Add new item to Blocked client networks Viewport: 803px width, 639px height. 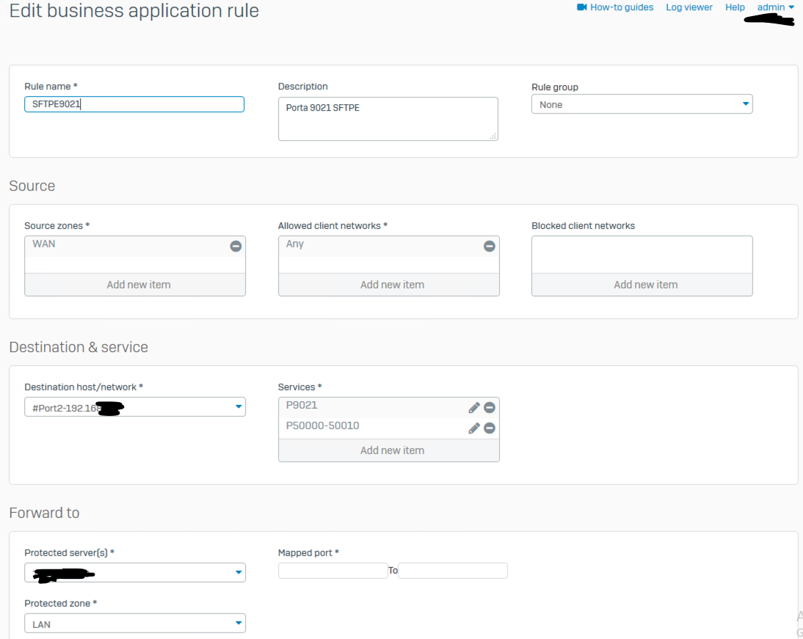[645, 285]
